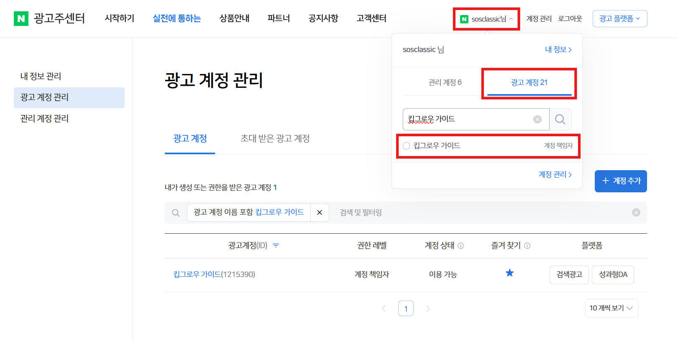Select 관리 계정 관리 in sidebar
678x342 pixels.
click(x=69, y=119)
